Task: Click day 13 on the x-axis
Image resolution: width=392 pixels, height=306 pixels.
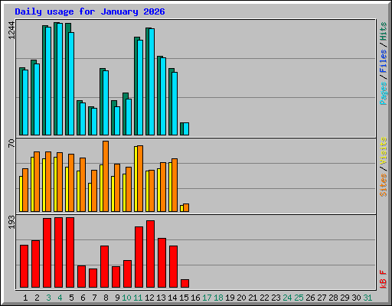Action: (161, 298)
